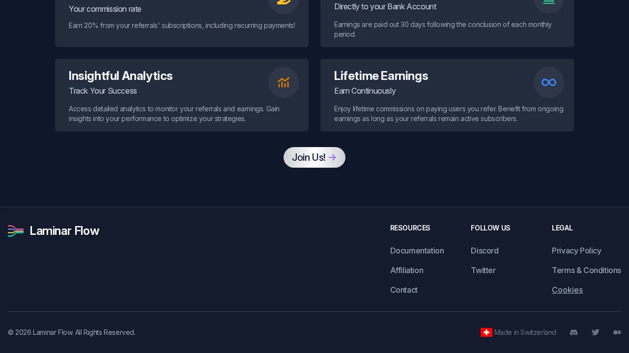
Task: Click the Laminar Flow brand name
Action: [x=64, y=231]
